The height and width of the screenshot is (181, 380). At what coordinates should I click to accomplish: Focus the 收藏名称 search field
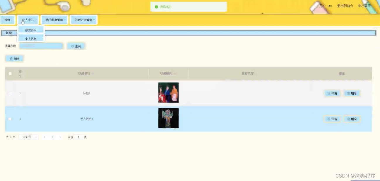click(41, 46)
